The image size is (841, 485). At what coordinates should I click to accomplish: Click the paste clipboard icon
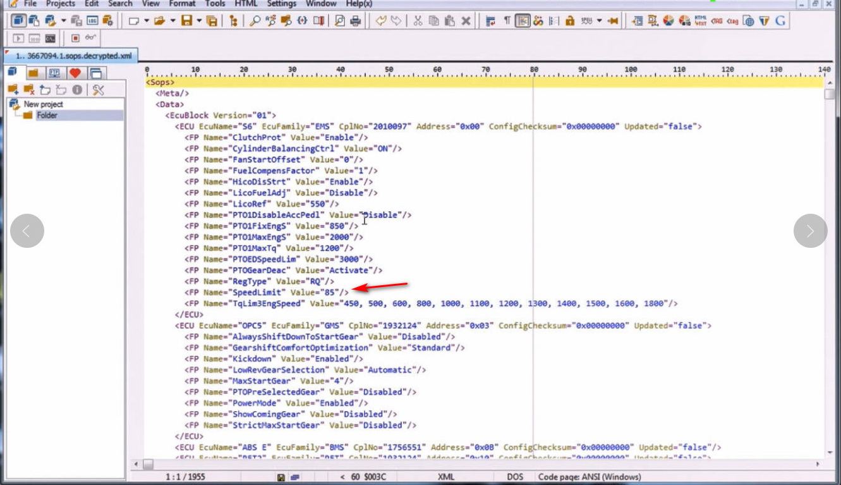[450, 21]
